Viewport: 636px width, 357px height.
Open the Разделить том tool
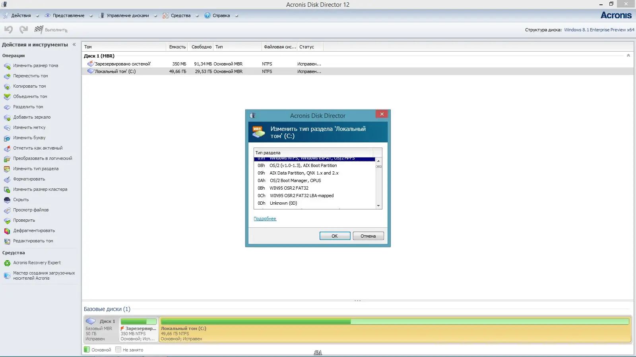pyautogui.click(x=28, y=107)
